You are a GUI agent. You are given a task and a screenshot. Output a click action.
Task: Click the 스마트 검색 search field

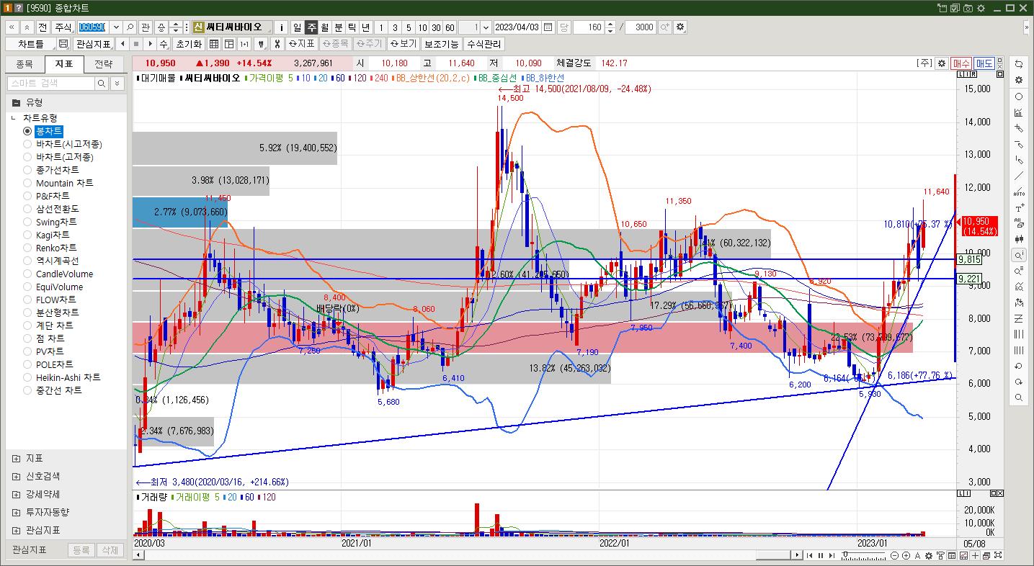(x=51, y=84)
